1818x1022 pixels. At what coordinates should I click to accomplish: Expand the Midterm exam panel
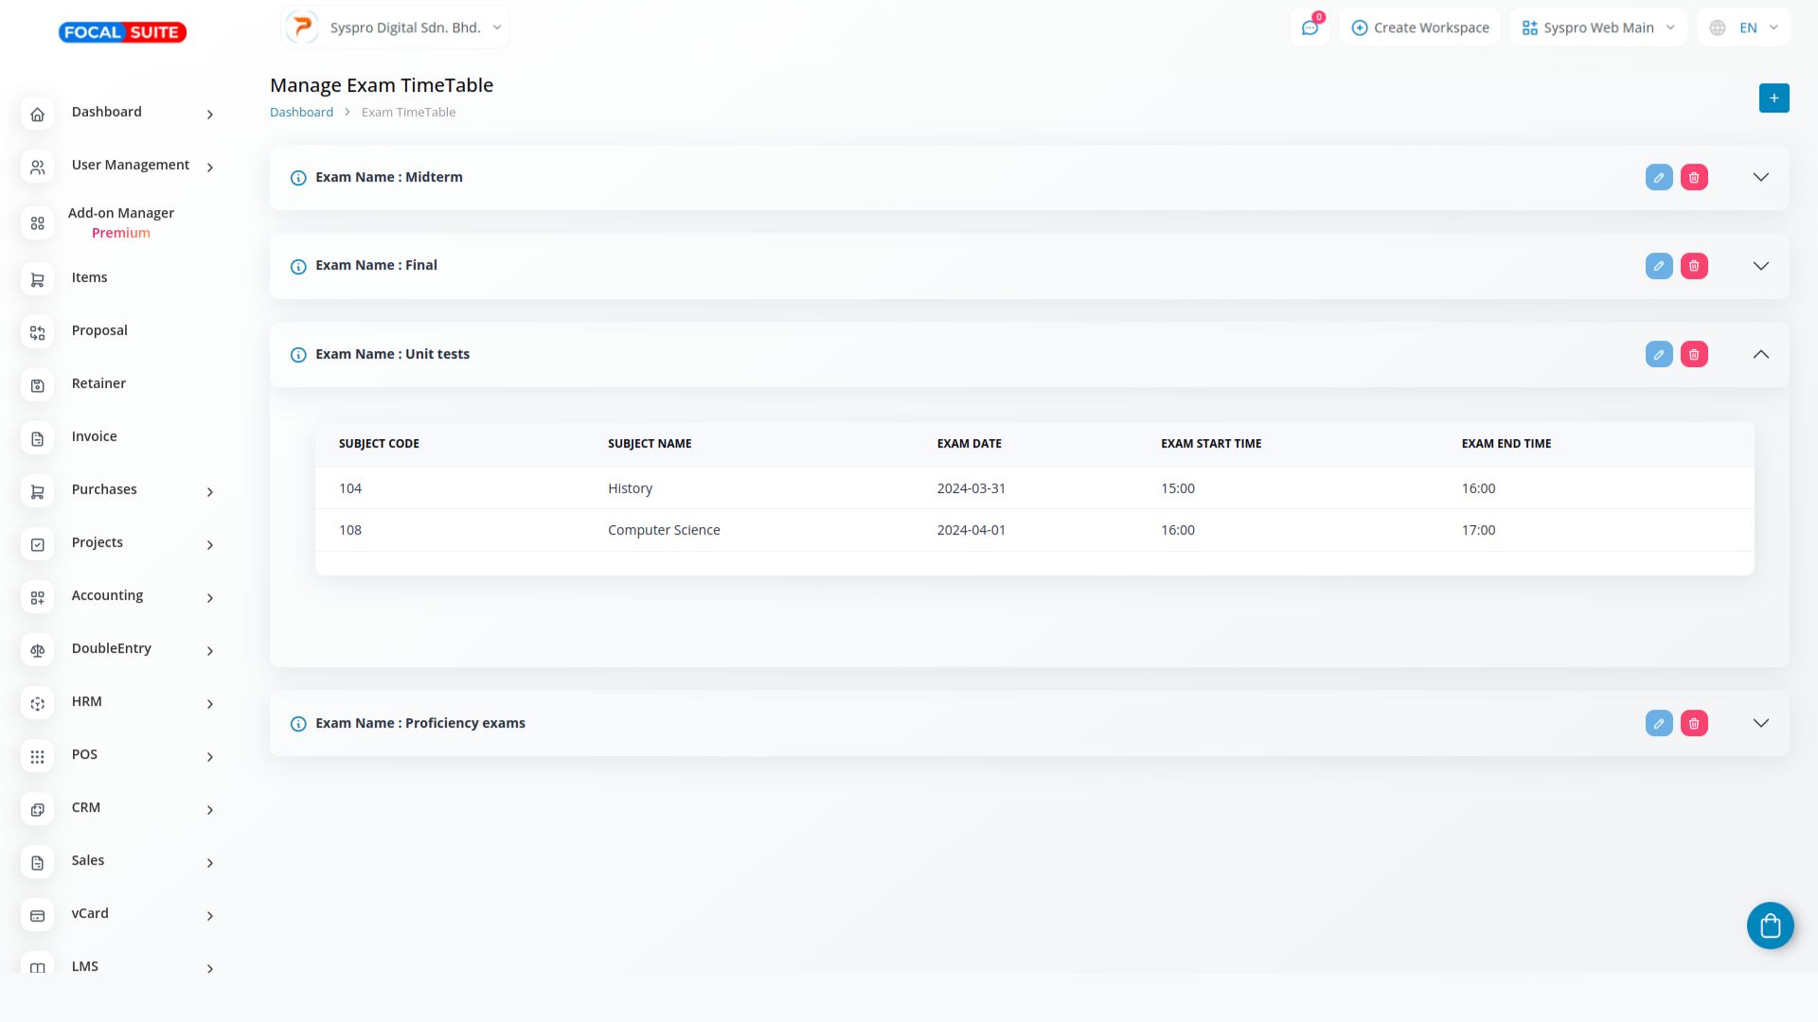[1760, 177]
